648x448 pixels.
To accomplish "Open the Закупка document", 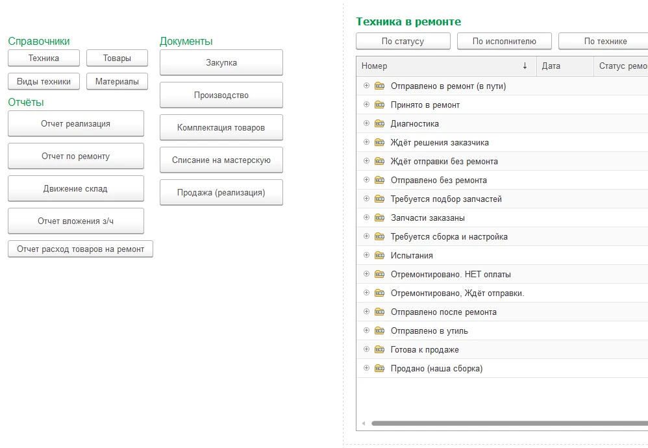I will [221, 63].
